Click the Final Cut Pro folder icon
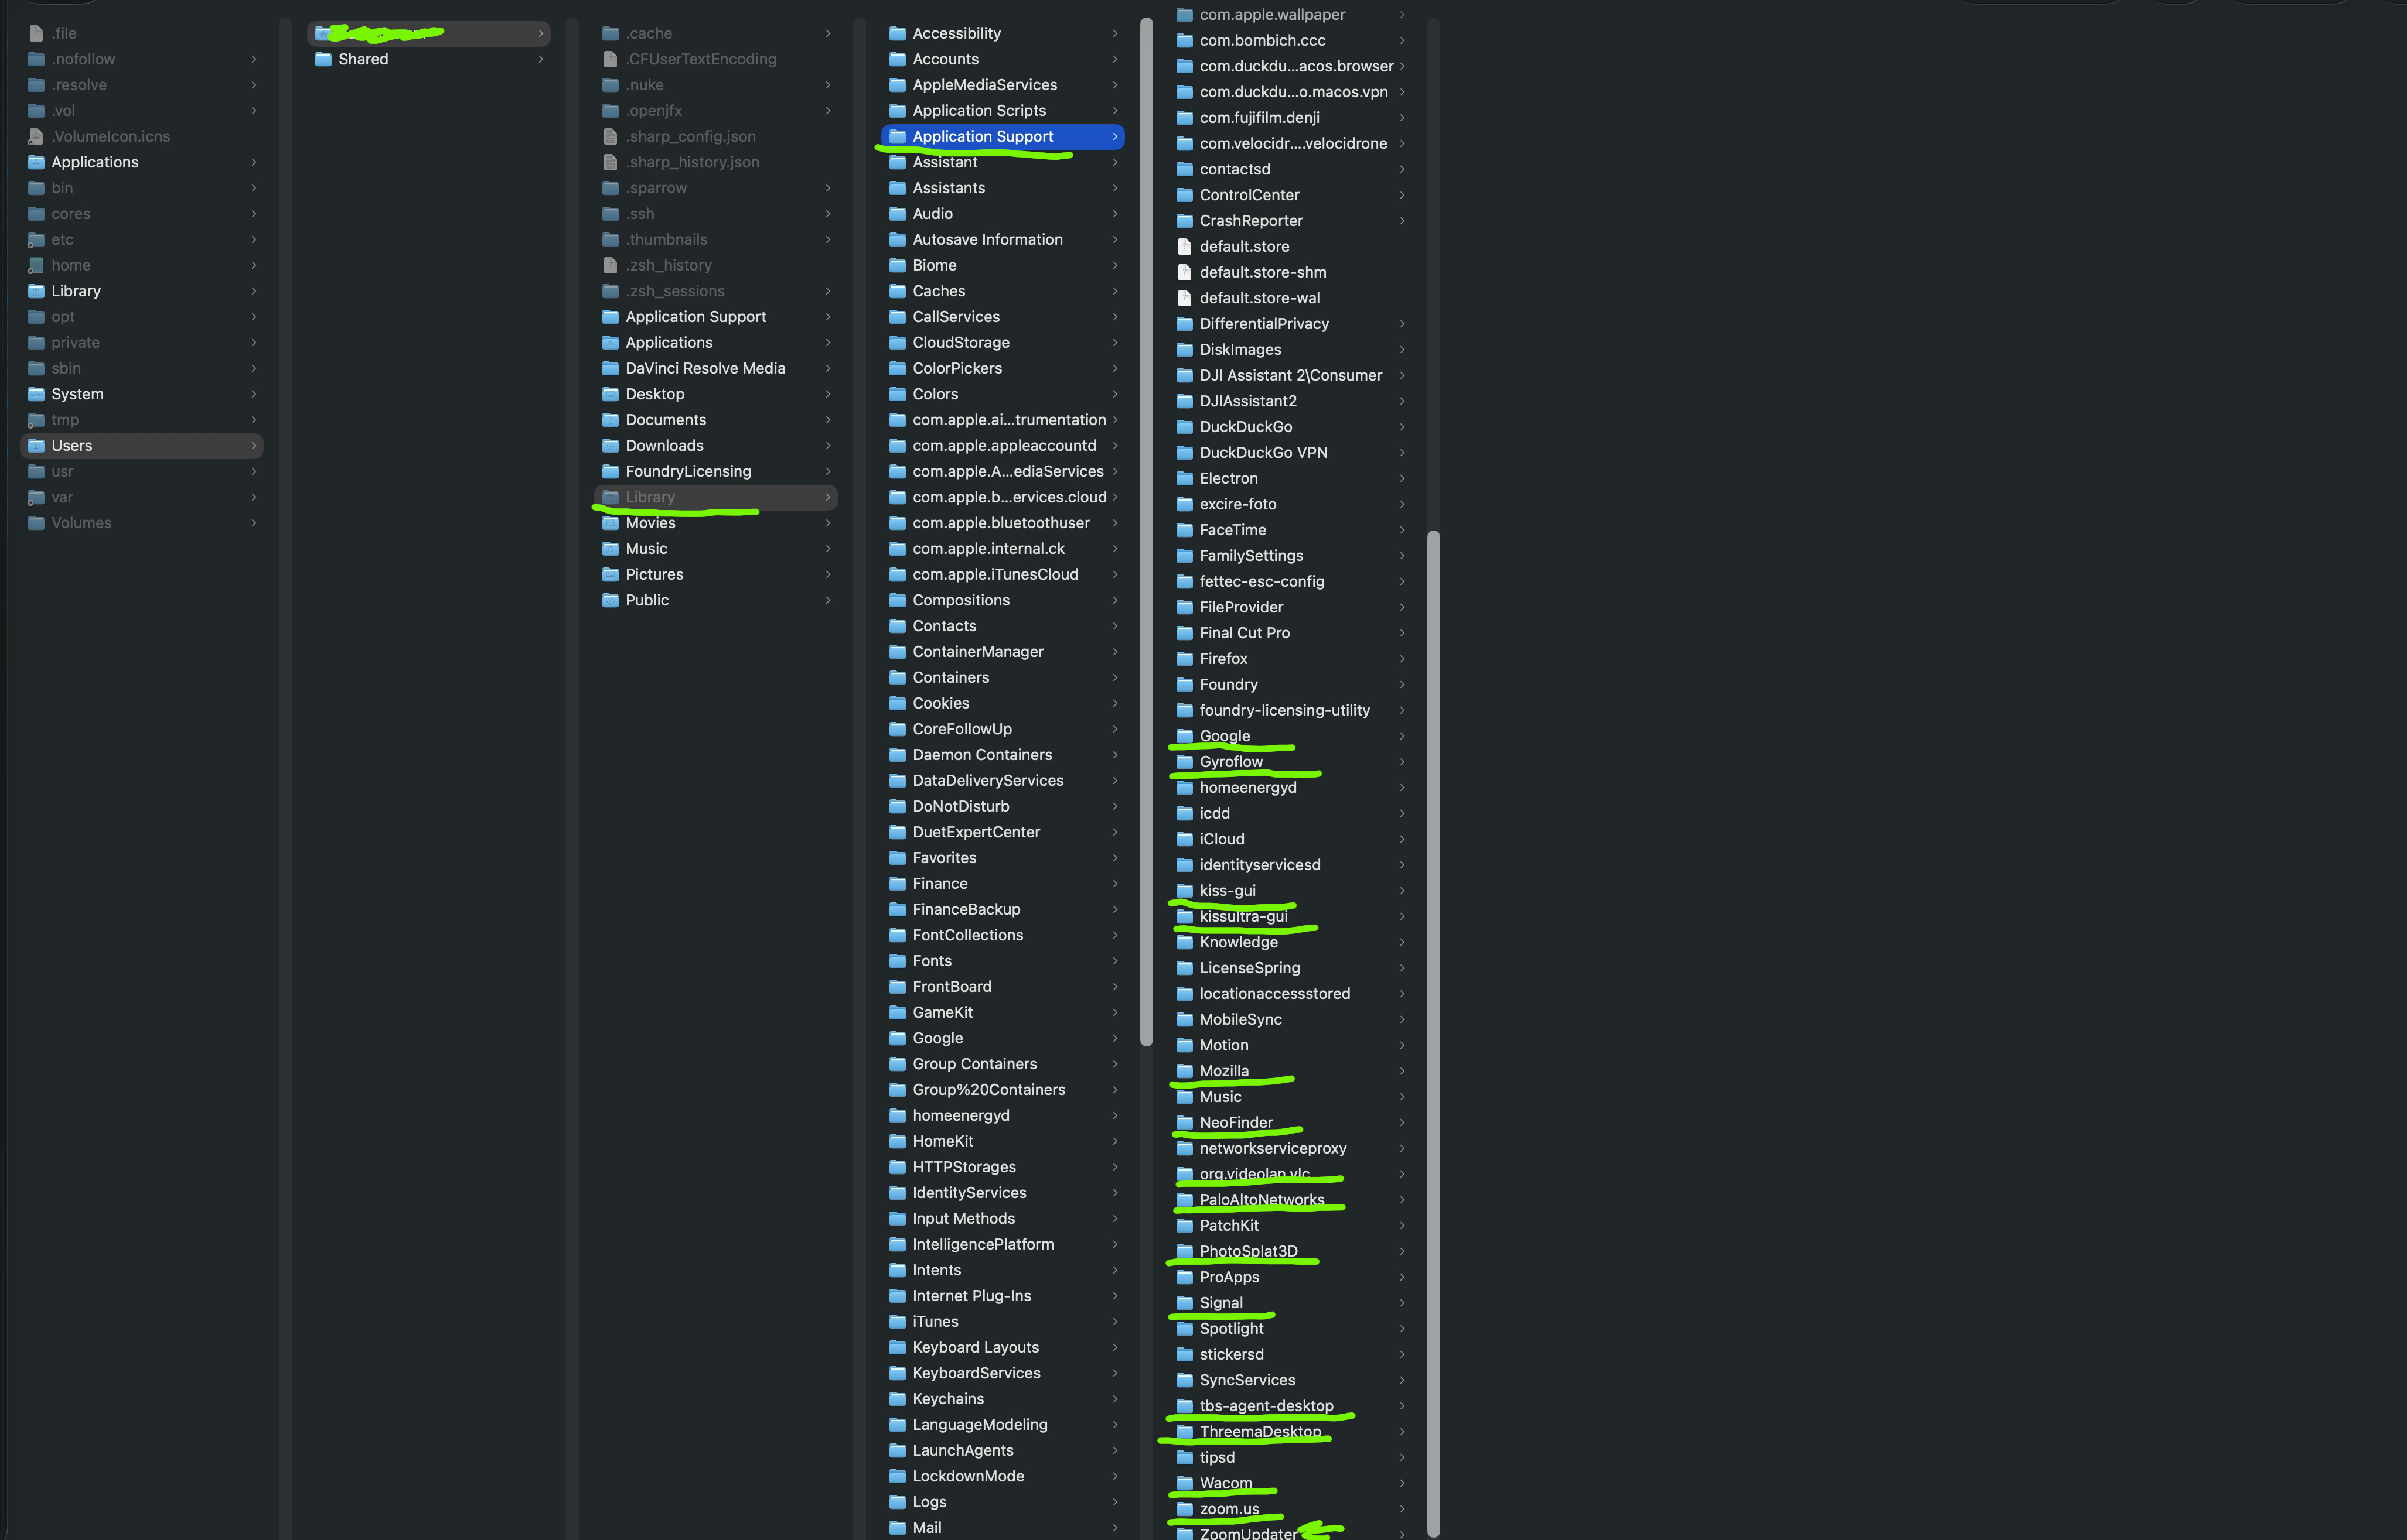 (1185, 633)
